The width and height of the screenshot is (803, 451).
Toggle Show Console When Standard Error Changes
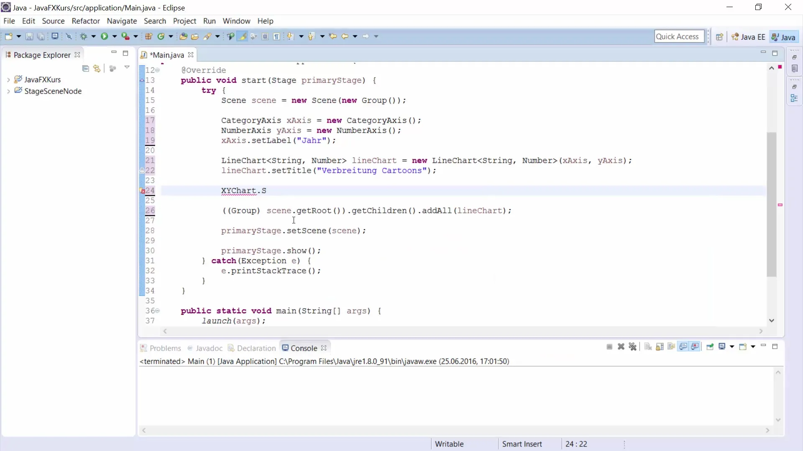coord(695,347)
